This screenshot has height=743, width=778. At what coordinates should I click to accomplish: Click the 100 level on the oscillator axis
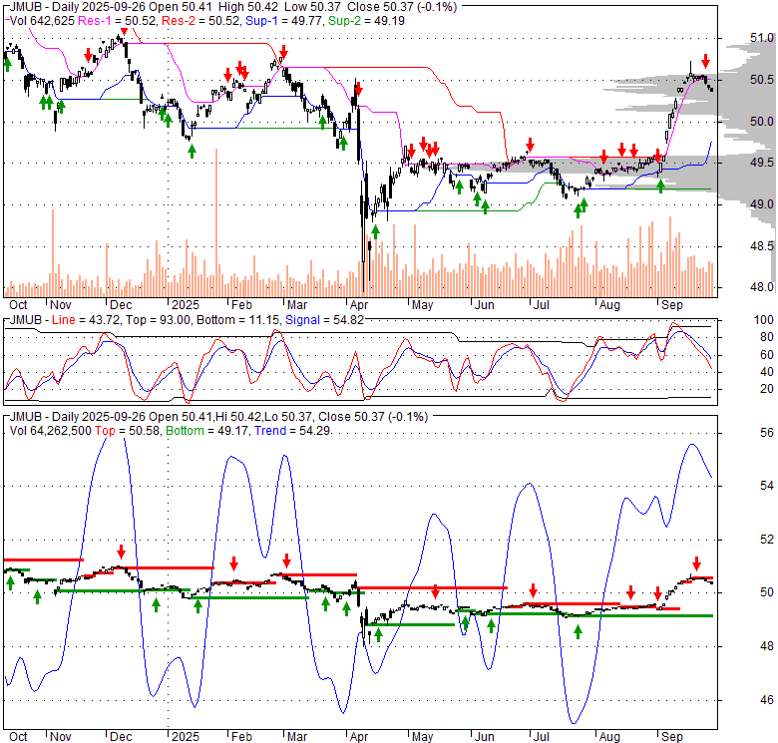coord(764,320)
